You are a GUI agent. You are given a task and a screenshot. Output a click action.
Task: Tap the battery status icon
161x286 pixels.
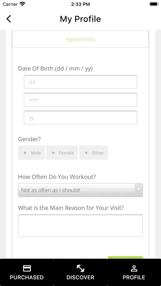coord(154,4)
